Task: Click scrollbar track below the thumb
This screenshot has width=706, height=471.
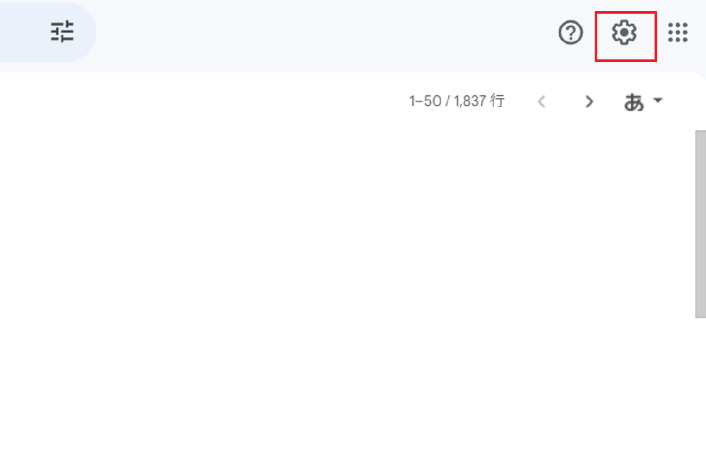Action: pos(700,394)
